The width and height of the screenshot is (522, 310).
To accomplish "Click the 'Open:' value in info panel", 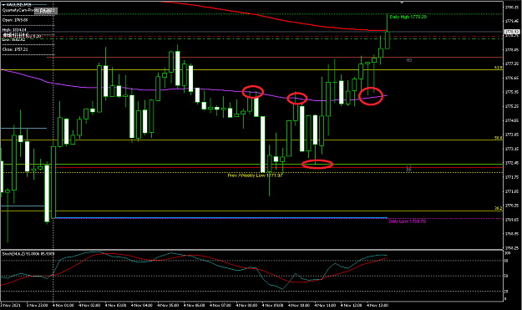I will pyautogui.click(x=15, y=20).
